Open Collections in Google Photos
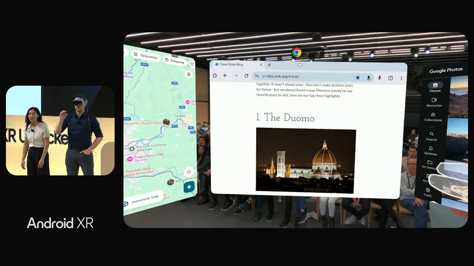 433,117
